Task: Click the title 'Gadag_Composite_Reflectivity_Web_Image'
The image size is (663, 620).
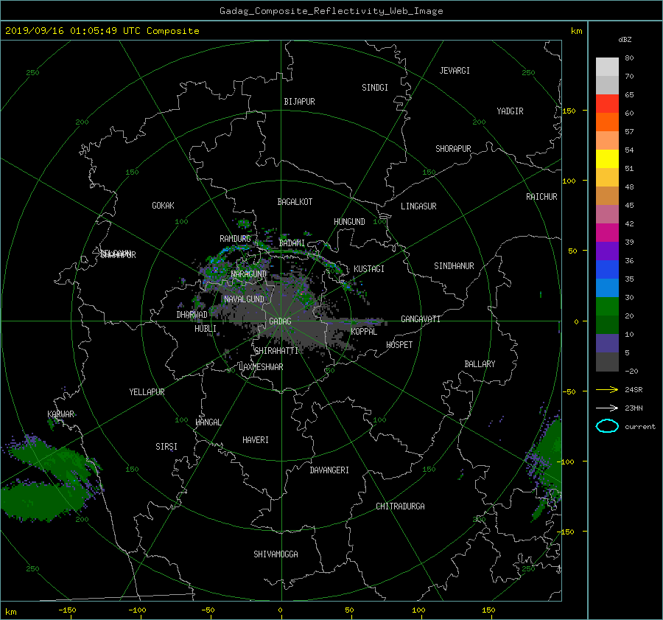Action: click(331, 11)
